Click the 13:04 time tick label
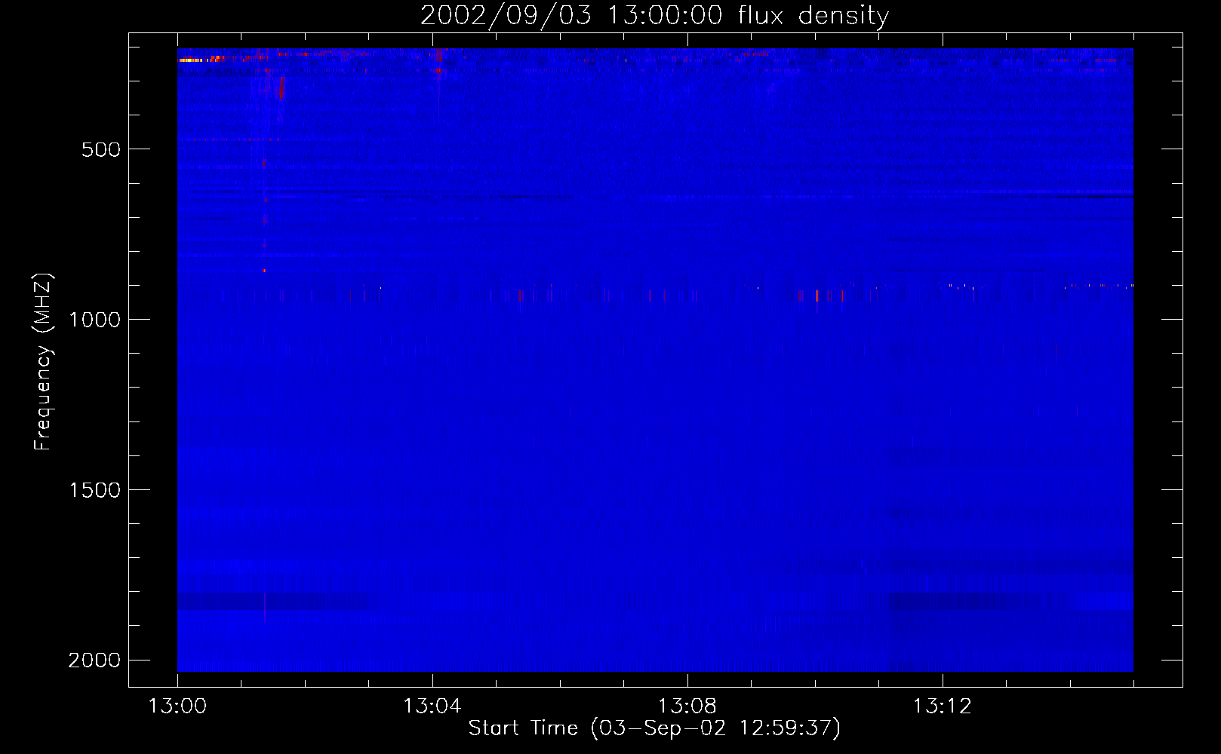 point(432,706)
